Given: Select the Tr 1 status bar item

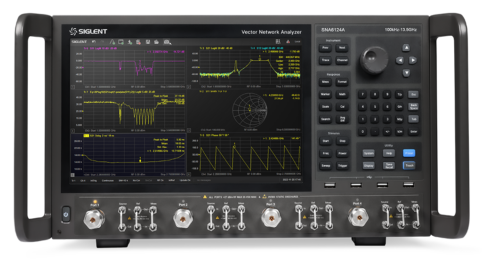Looking at the screenshot, I should pyautogui.click(x=74, y=180).
